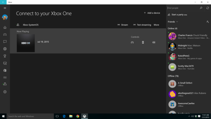
Task: Open the HBO GO now playing thumbnail
Action: pos(26,43)
